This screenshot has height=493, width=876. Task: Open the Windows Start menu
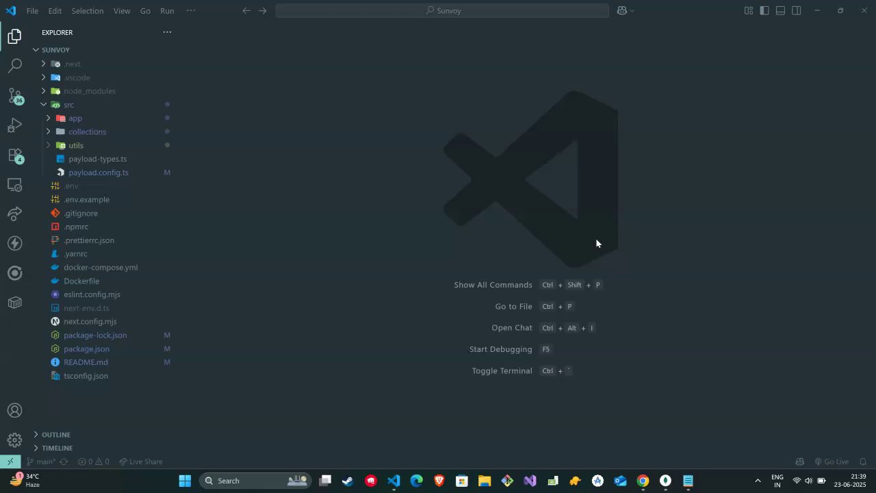pyautogui.click(x=185, y=481)
